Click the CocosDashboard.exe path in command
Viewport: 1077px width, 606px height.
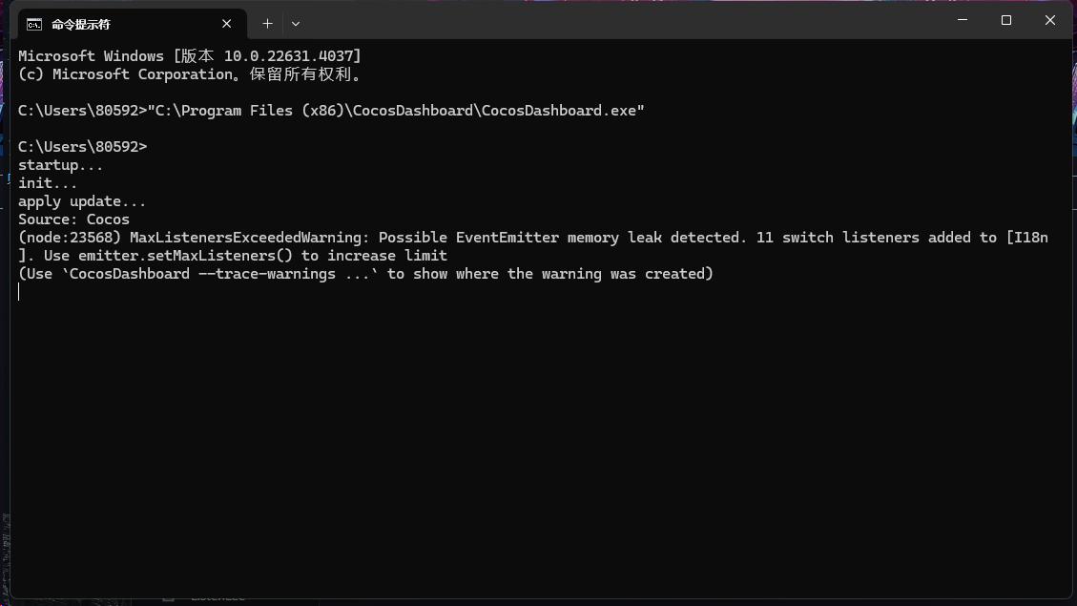point(396,111)
